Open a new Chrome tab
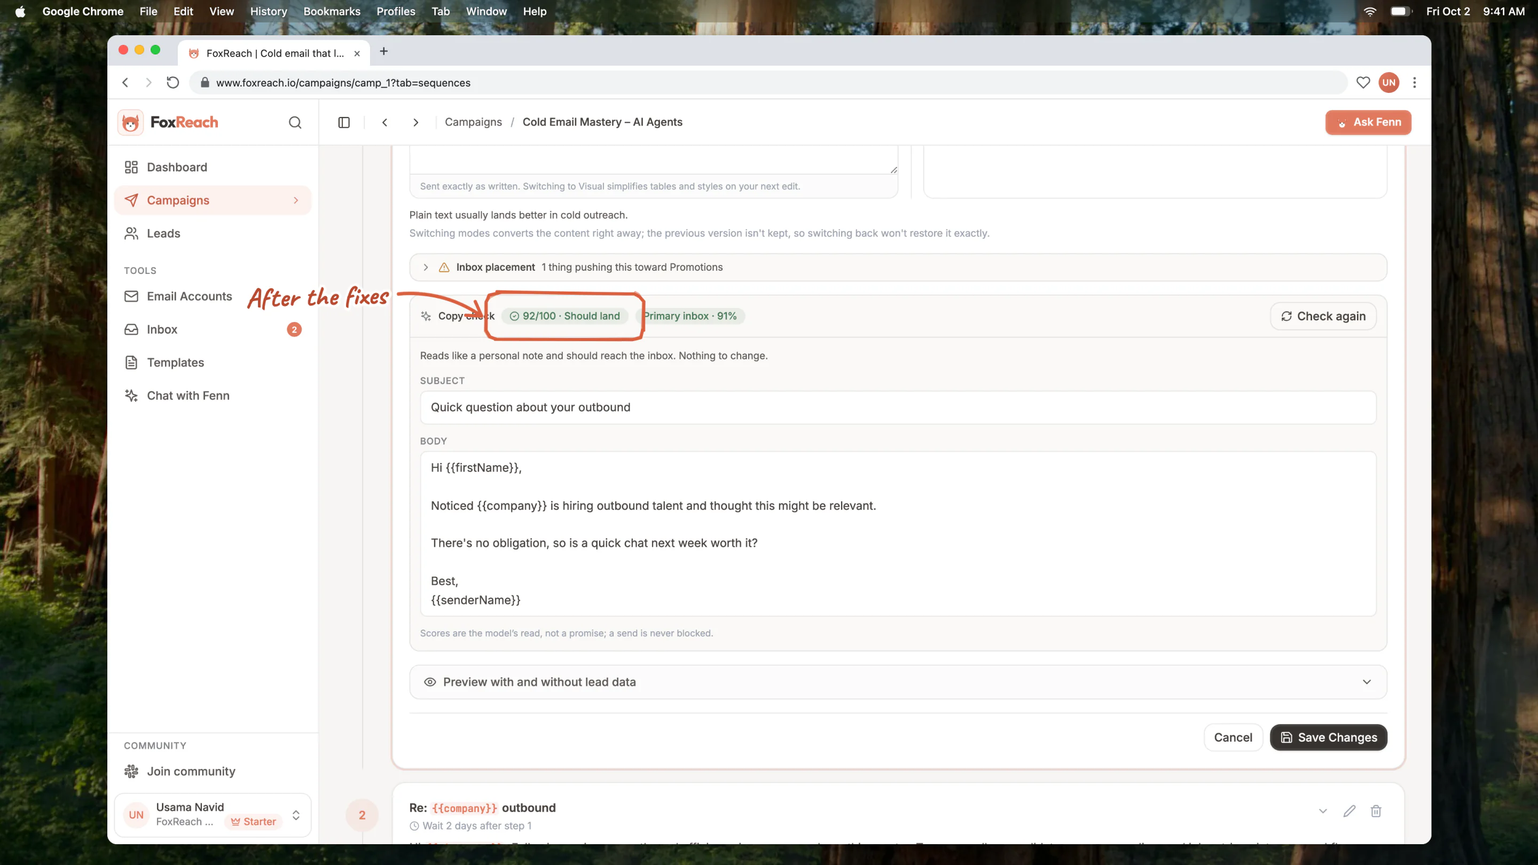The width and height of the screenshot is (1538, 865). 384,51
